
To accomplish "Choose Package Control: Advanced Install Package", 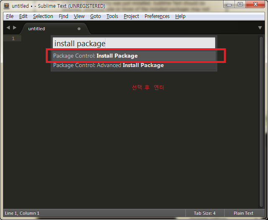I will 134,65.
